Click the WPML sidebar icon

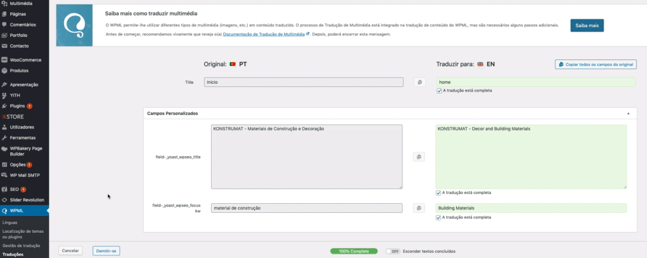tap(5, 211)
